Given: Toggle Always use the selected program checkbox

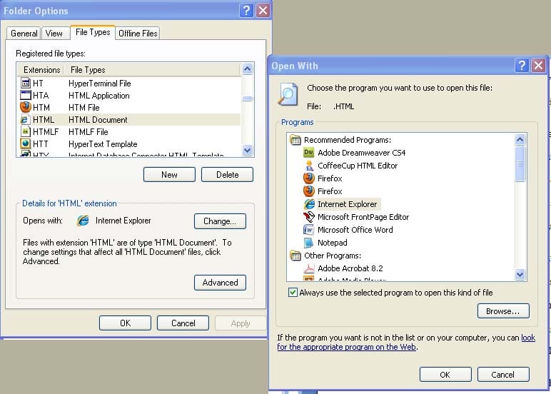Looking at the screenshot, I should [293, 293].
